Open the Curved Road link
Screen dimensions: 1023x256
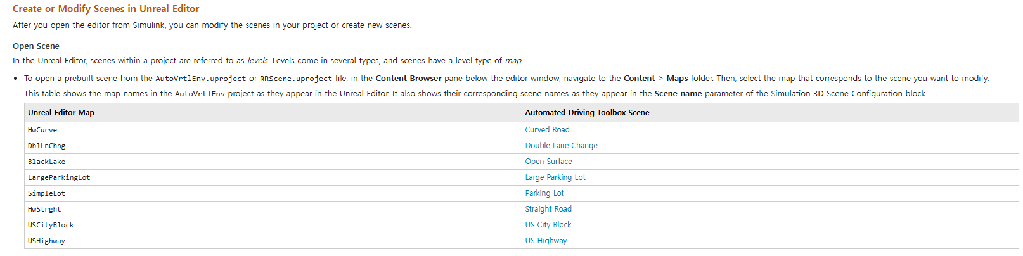tap(547, 130)
